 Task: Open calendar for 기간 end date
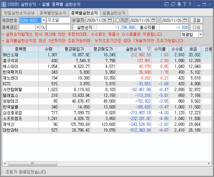185,20
